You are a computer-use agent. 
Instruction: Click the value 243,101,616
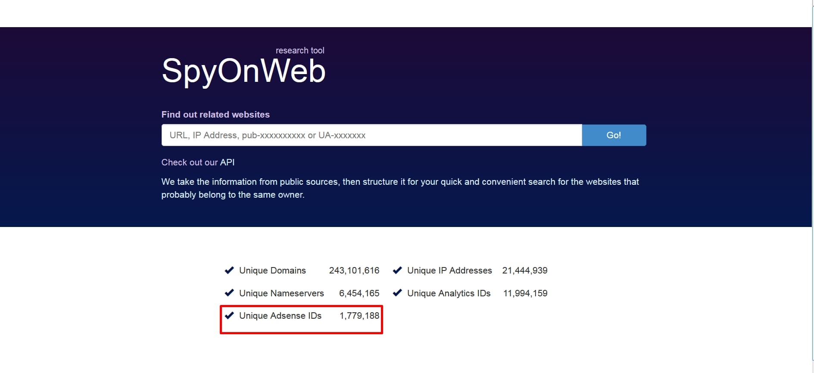tap(354, 270)
